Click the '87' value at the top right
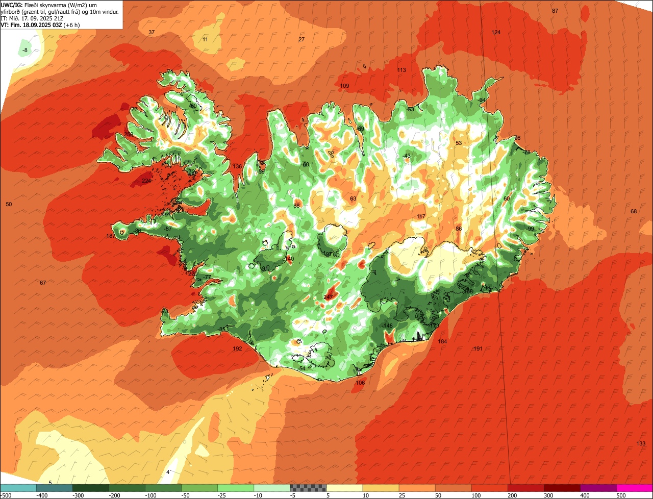The width and height of the screenshot is (653, 499). click(x=555, y=11)
